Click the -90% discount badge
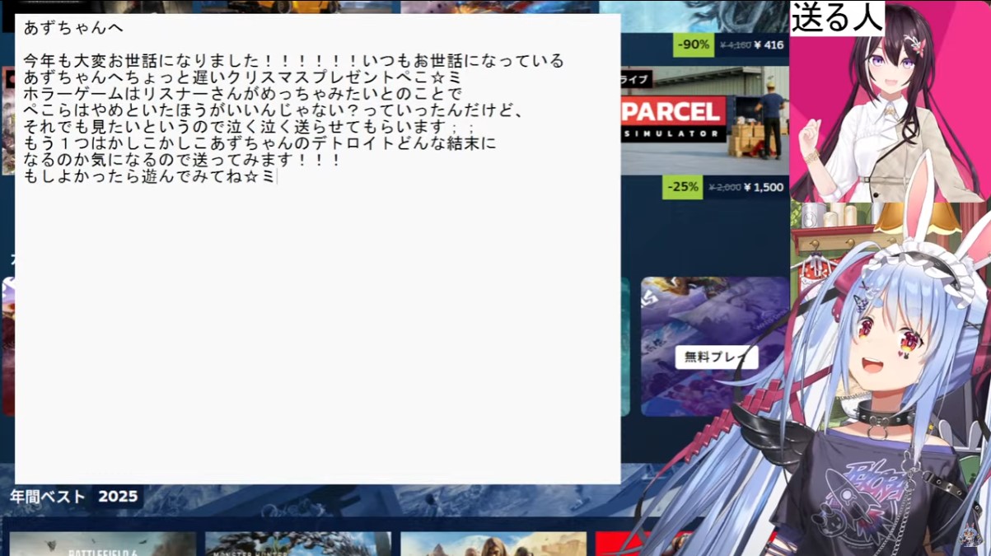This screenshot has height=556, width=991. [x=693, y=44]
